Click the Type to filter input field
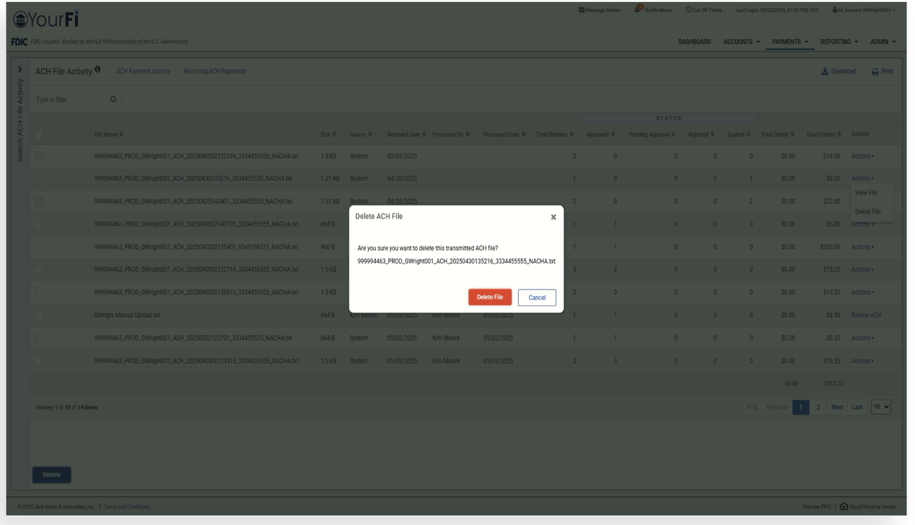The width and height of the screenshot is (915, 525). tap(71, 99)
